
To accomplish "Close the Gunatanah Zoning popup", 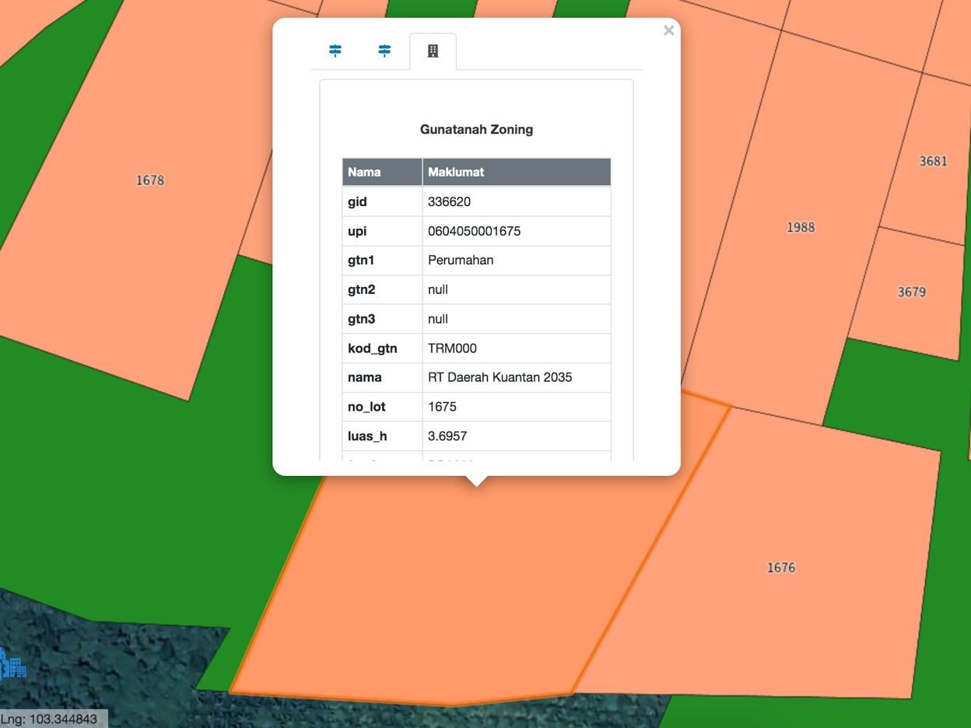I will click(668, 30).
